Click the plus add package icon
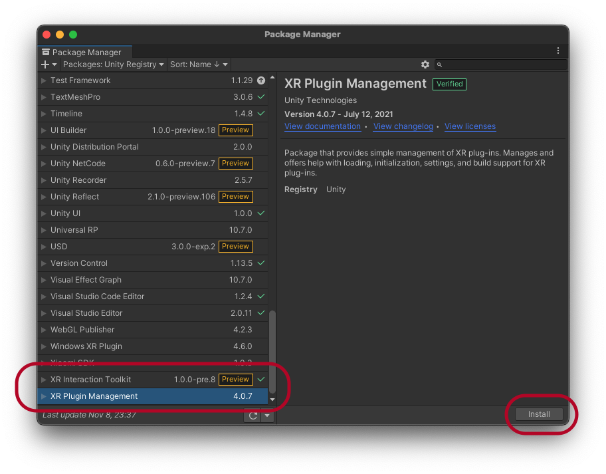 45,64
